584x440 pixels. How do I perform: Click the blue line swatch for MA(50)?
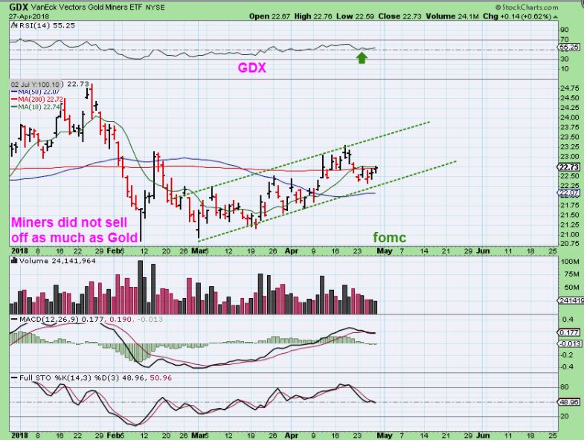tap(14, 92)
